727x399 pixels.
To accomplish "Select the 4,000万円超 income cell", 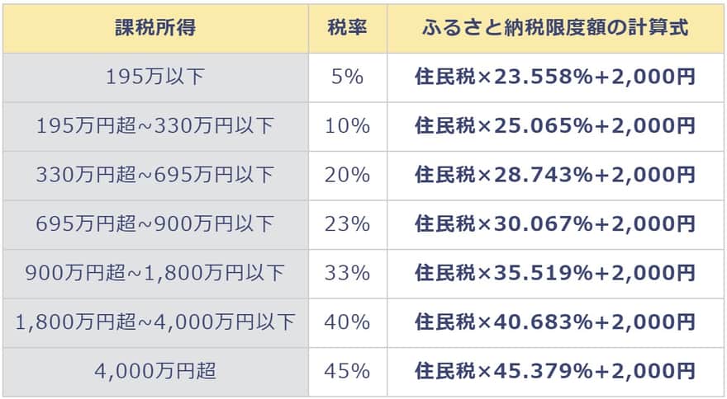I will pyautogui.click(x=155, y=372).
